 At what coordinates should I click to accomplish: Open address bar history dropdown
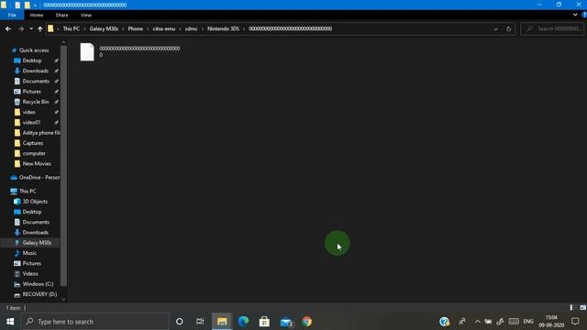(495, 28)
